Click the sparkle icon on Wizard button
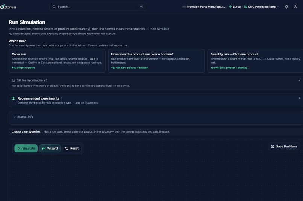Viewport: 303px width, 201px height. coord(44,149)
